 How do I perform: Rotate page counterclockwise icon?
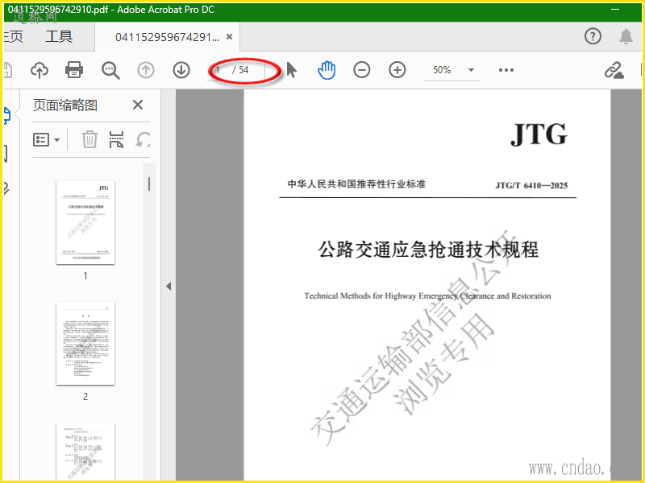click(143, 139)
